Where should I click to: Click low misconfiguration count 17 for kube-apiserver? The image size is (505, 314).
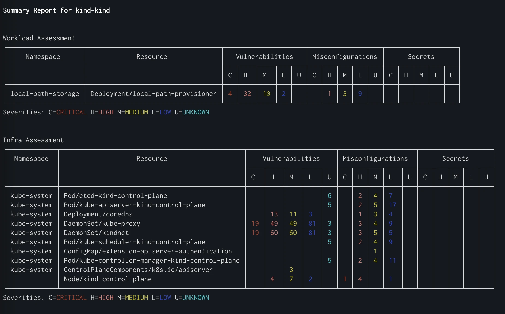point(393,205)
